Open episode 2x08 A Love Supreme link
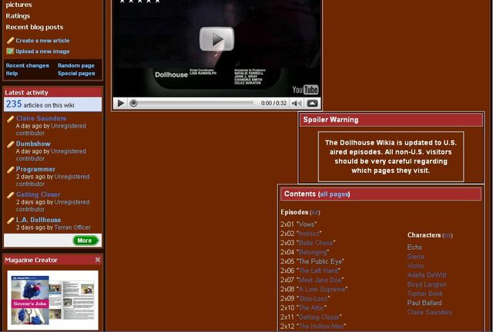Screen dimensions: 493x332 point(322,289)
